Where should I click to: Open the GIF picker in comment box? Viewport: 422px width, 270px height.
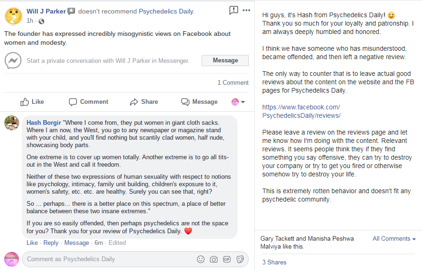[x=227, y=259]
